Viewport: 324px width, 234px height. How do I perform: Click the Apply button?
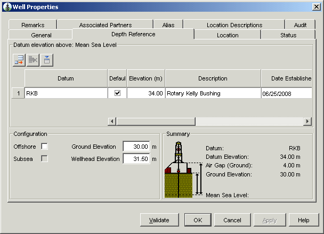[x=270, y=220]
